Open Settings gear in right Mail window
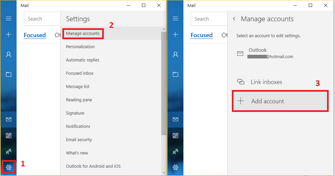The width and height of the screenshot is (335, 176). (175, 167)
